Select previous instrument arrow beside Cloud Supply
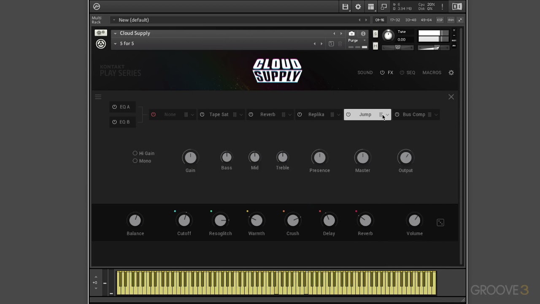The image size is (540, 304). (334, 33)
